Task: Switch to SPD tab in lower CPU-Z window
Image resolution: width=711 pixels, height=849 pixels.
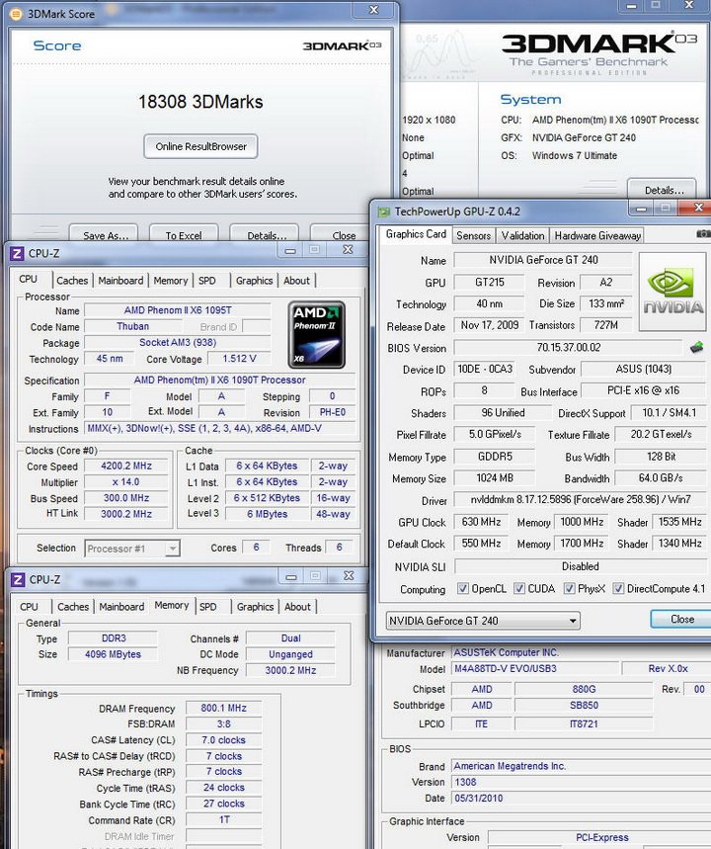Action: pos(207,607)
